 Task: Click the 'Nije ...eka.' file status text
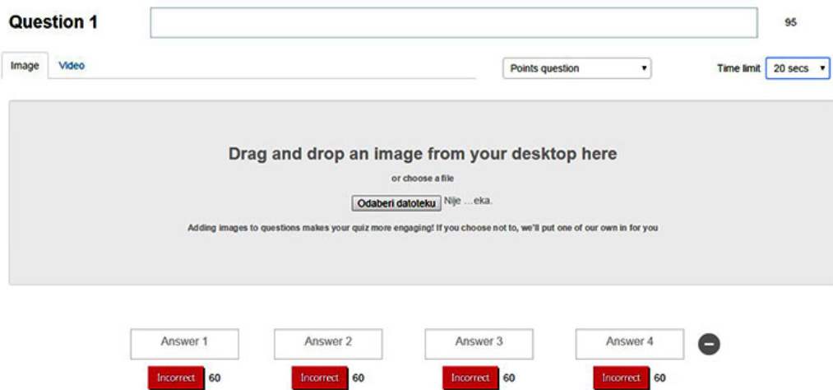[468, 201]
